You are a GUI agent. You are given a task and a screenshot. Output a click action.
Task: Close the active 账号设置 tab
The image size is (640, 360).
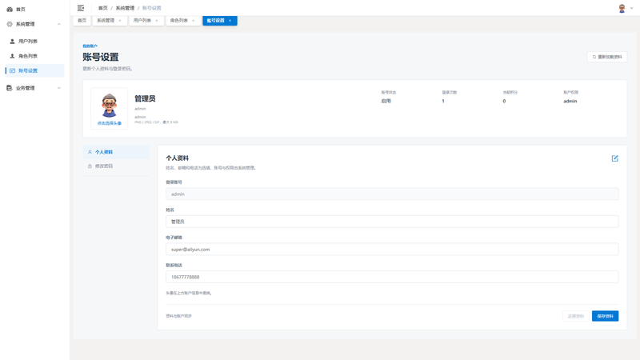(x=230, y=21)
